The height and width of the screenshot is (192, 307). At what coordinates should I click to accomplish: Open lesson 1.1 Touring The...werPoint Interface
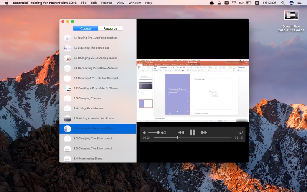coord(98,38)
